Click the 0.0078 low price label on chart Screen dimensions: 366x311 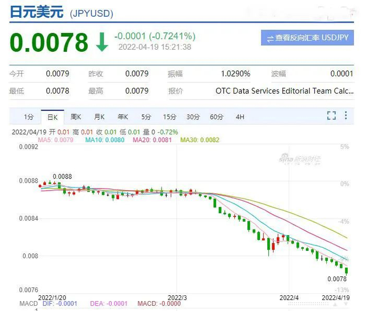tap(337, 279)
